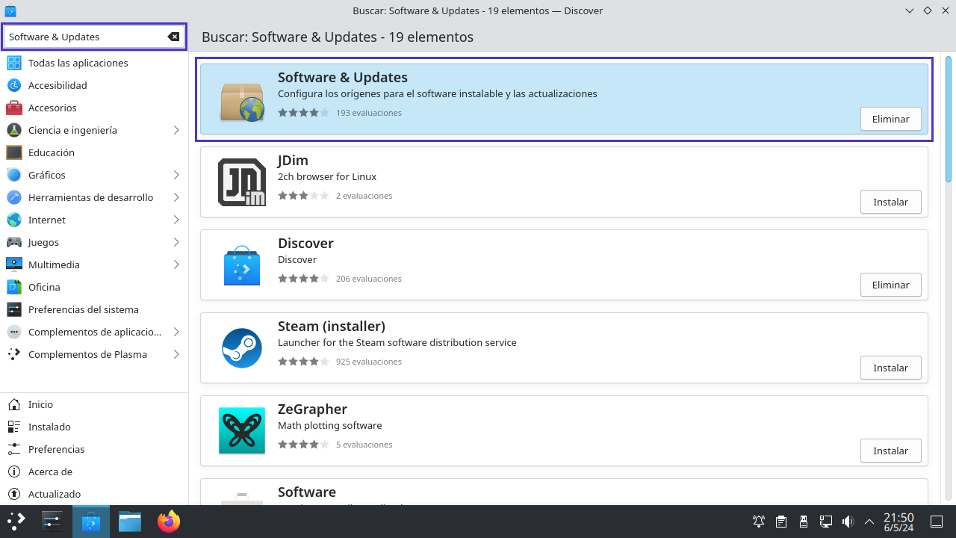Open the Accesibilidad category

coord(94,85)
